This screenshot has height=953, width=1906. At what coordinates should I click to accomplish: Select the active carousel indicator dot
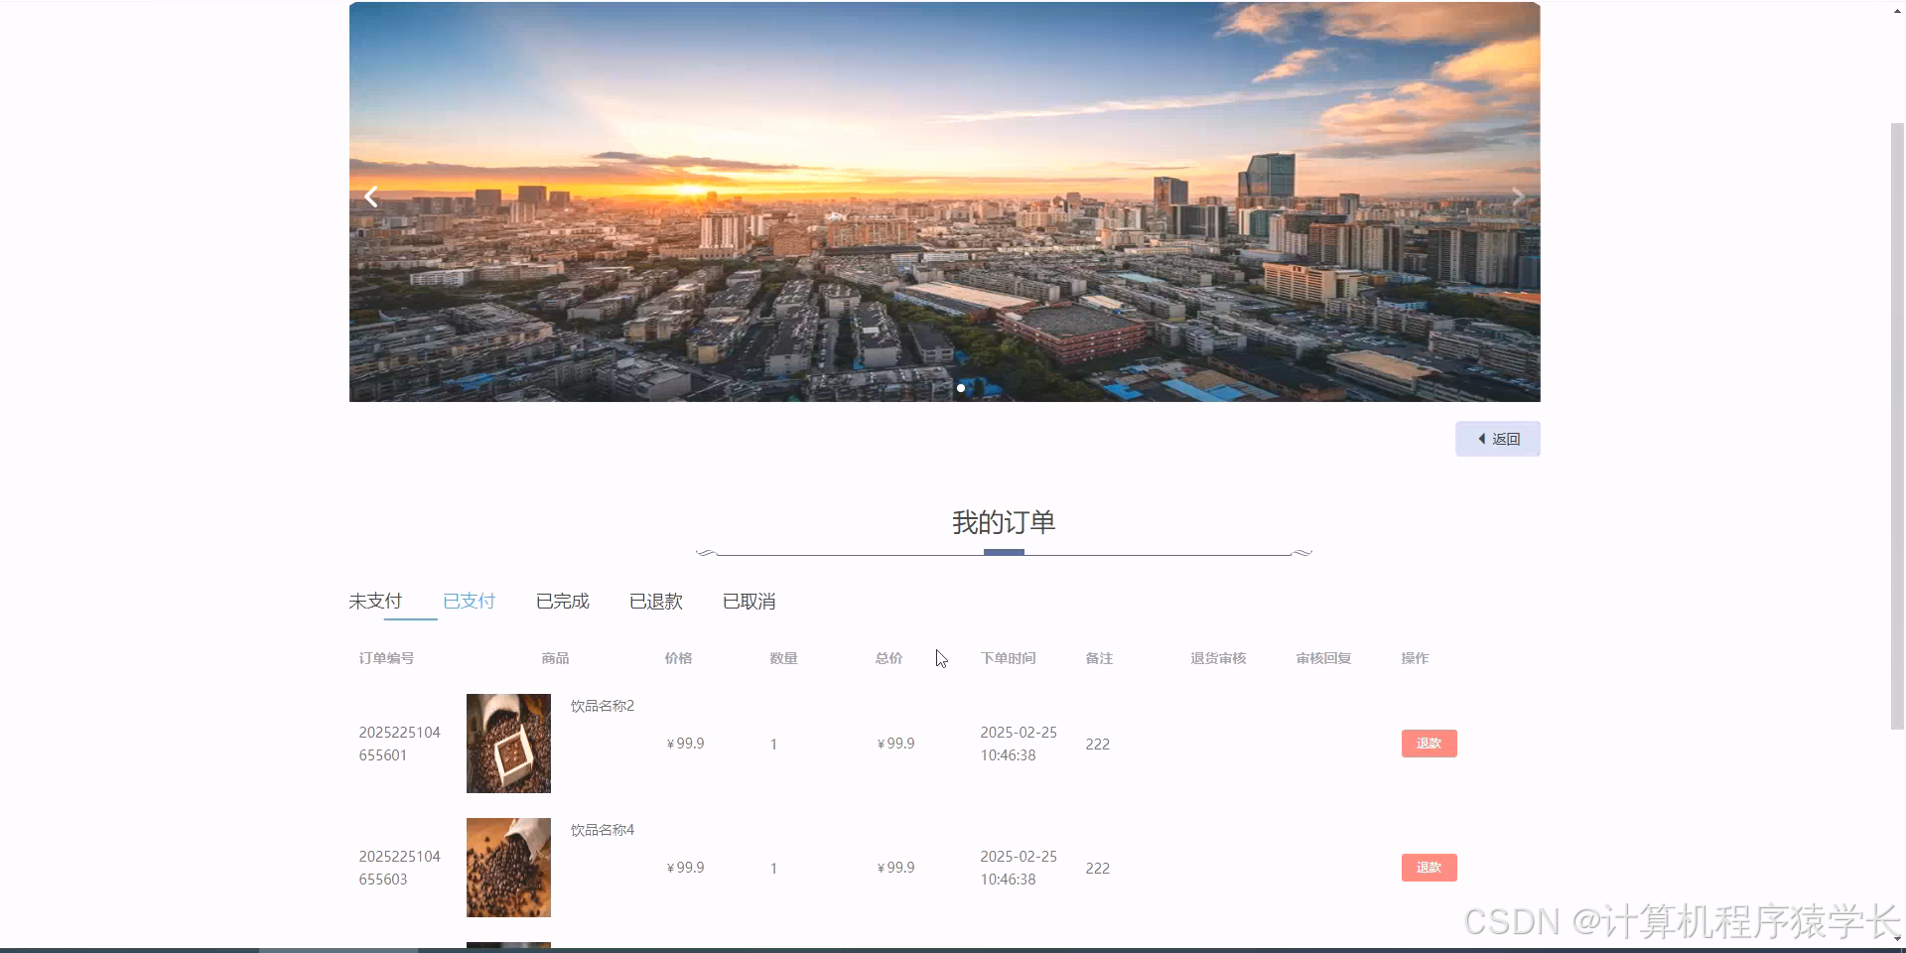(x=961, y=388)
